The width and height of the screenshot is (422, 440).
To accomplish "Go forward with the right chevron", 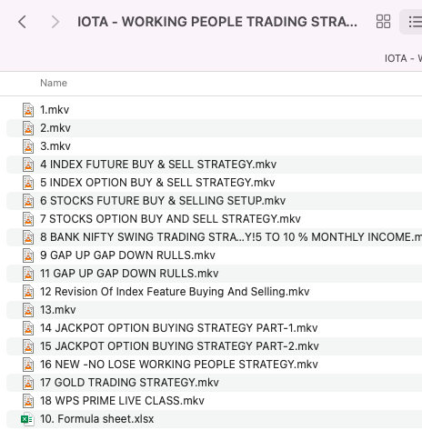I will 55,22.
